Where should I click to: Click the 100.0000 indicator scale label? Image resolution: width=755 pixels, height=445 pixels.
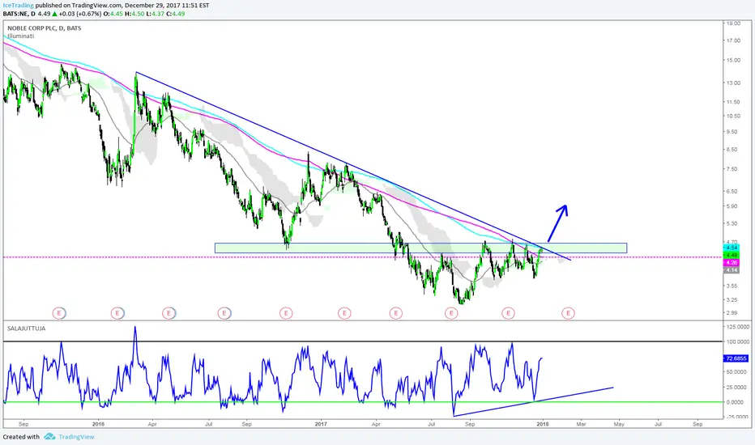point(736,341)
